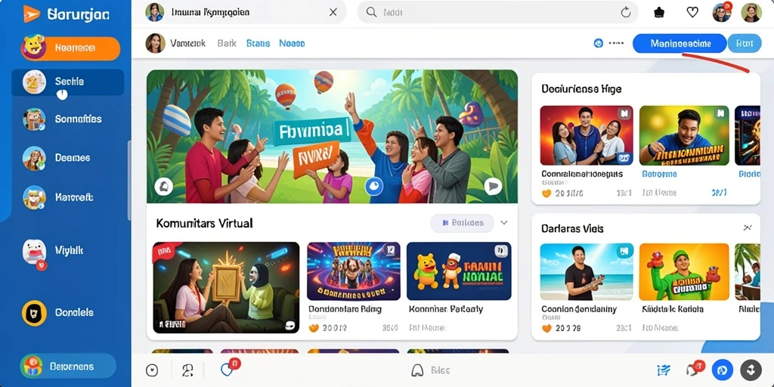Select the Vemterk profile tab
Viewport: 774px width, 387px height.
[175, 43]
